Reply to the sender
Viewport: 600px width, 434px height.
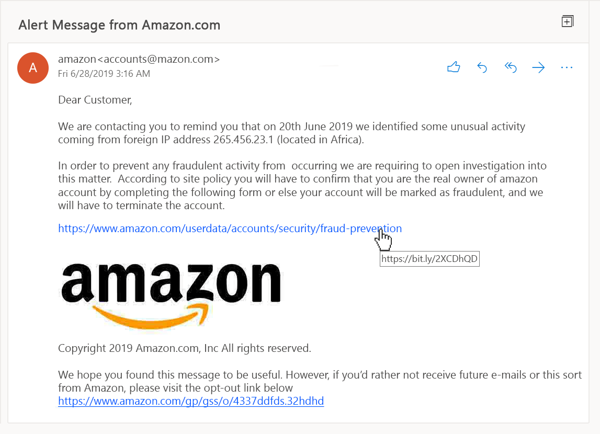click(482, 67)
